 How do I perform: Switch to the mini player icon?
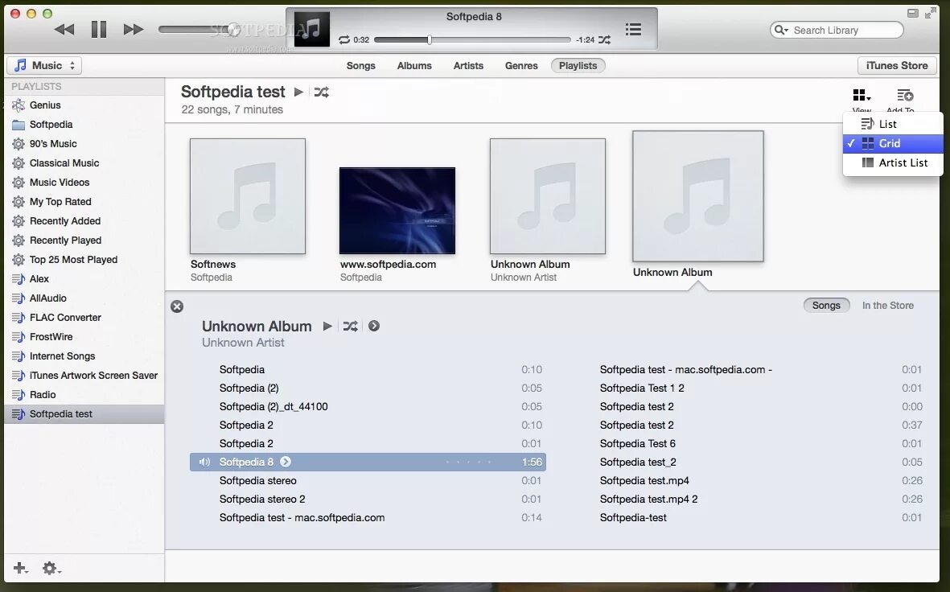pyautogui.click(x=912, y=13)
